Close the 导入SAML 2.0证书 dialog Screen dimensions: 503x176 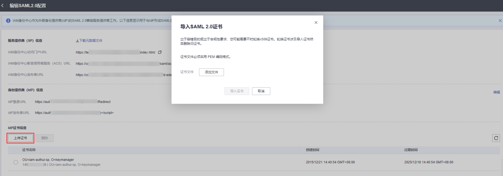tap(316, 23)
